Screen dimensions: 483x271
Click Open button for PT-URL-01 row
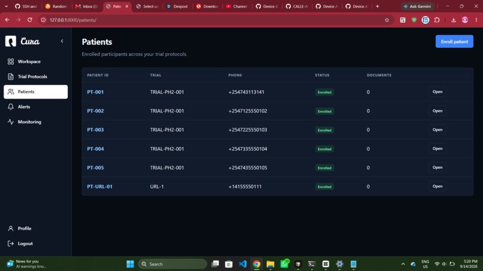(437, 186)
